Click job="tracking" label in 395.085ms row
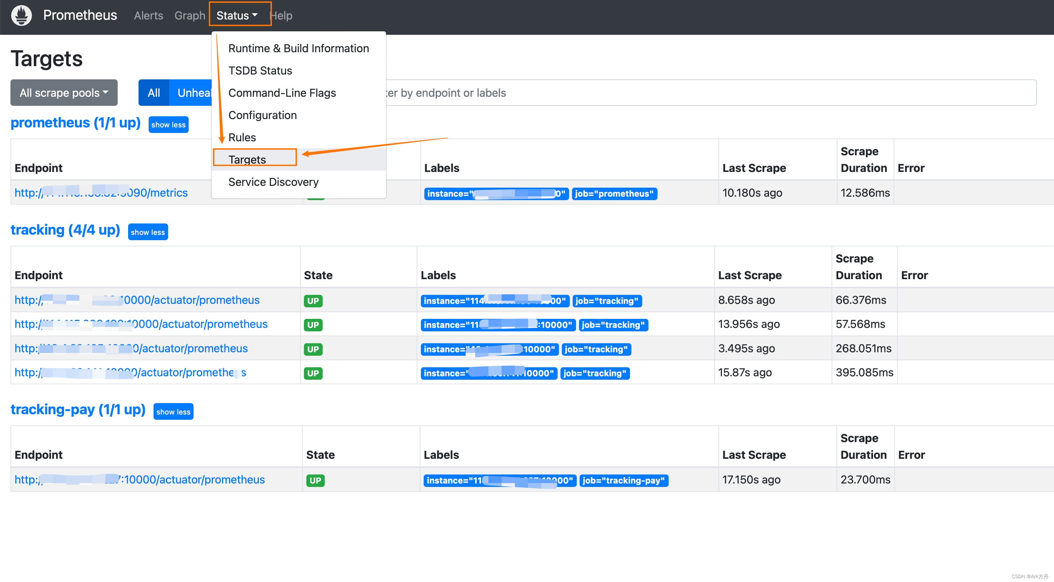Viewport: 1054px width, 582px height. point(595,373)
